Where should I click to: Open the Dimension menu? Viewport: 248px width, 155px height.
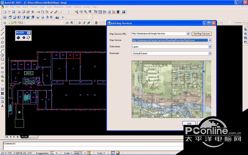(x=58, y=7)
